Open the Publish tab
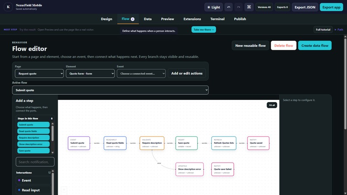The width and height of the screenshot is (347, 195). click(240, 19)
